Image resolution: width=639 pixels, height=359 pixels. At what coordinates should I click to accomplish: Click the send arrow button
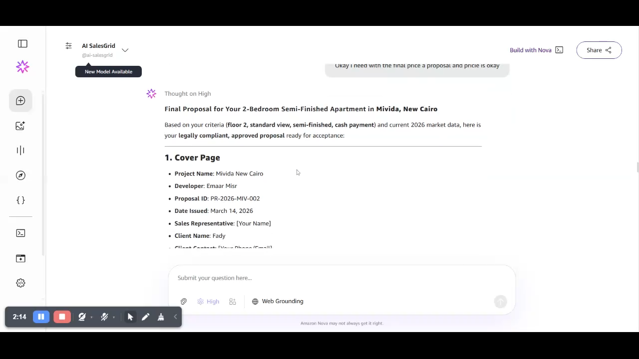(500, 301)
